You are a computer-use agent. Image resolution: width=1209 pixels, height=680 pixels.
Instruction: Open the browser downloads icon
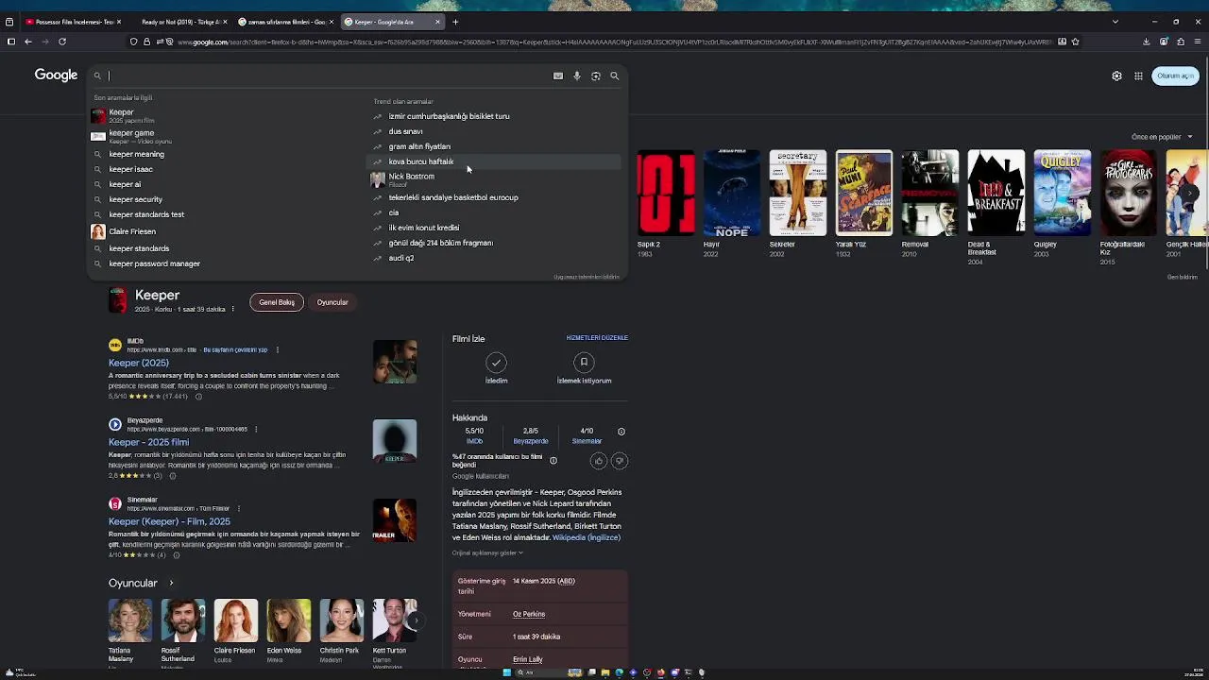(x=1146, y=42)
